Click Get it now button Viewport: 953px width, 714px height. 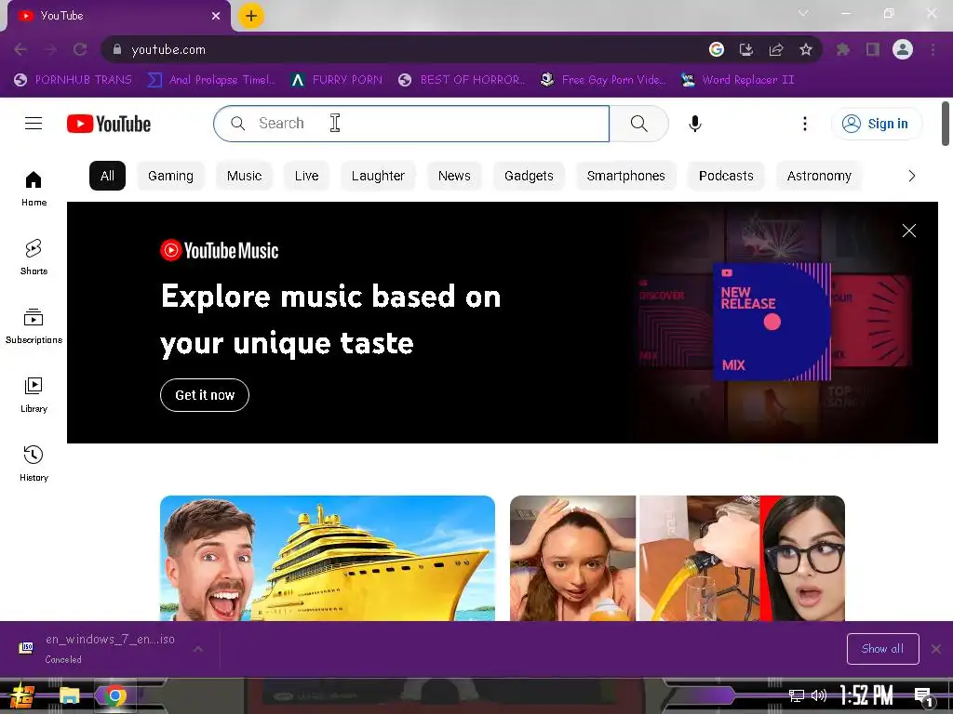(204, 394)
